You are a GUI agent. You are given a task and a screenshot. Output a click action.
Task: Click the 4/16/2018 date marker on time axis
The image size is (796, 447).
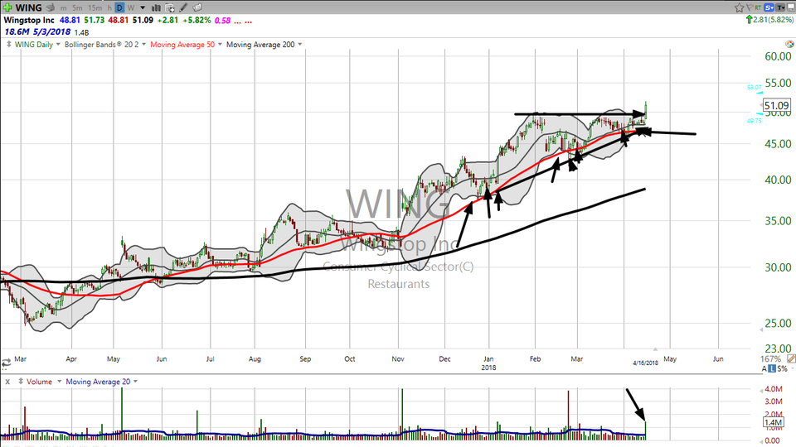645,363
